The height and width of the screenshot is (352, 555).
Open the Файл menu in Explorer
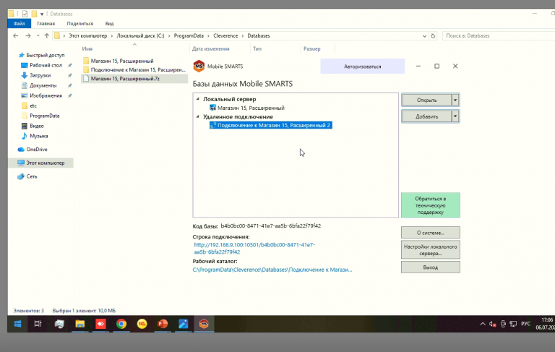pyautogui.click(x=19, y=23)
